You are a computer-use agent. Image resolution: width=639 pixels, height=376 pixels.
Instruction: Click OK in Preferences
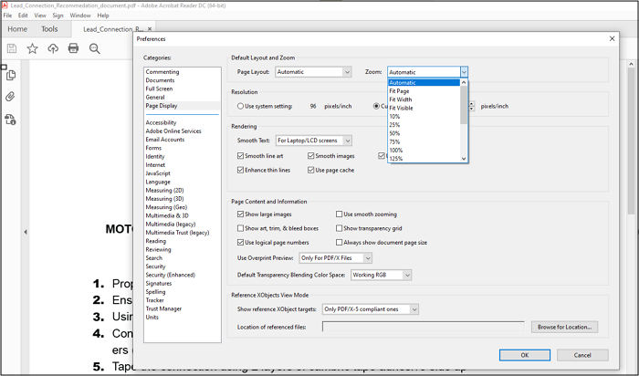(525, 355)
